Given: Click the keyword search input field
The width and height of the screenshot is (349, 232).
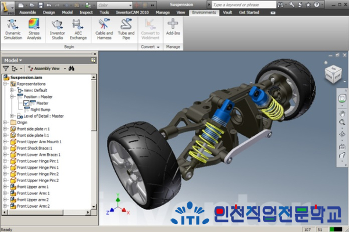Looking at the screenshot, I should click(244, 5).
